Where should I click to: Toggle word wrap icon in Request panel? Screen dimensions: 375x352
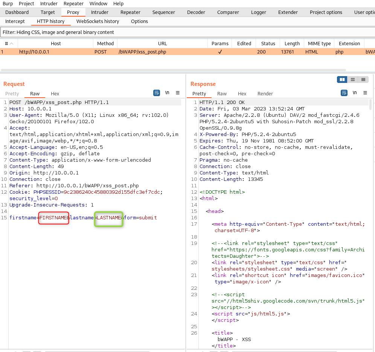pyautogui.click(x=157, y=93)
